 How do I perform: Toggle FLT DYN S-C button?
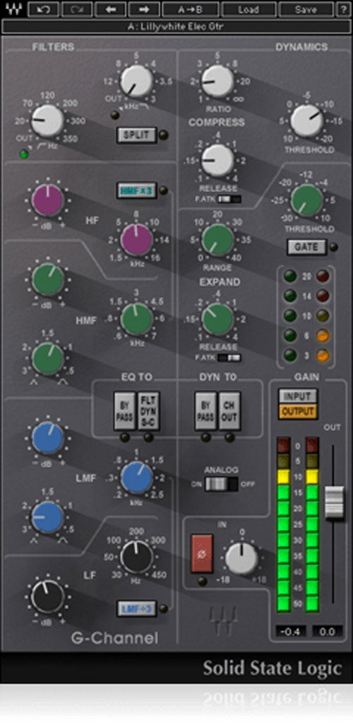[149, 411]
